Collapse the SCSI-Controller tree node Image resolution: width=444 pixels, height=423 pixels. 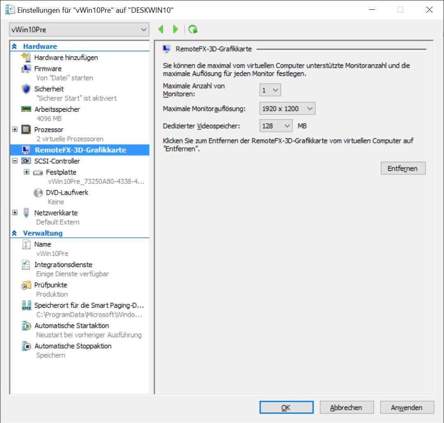(15, 161)
